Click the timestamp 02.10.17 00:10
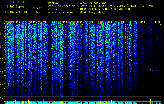This screenshot has width=164, height=104. coord(16,12)
